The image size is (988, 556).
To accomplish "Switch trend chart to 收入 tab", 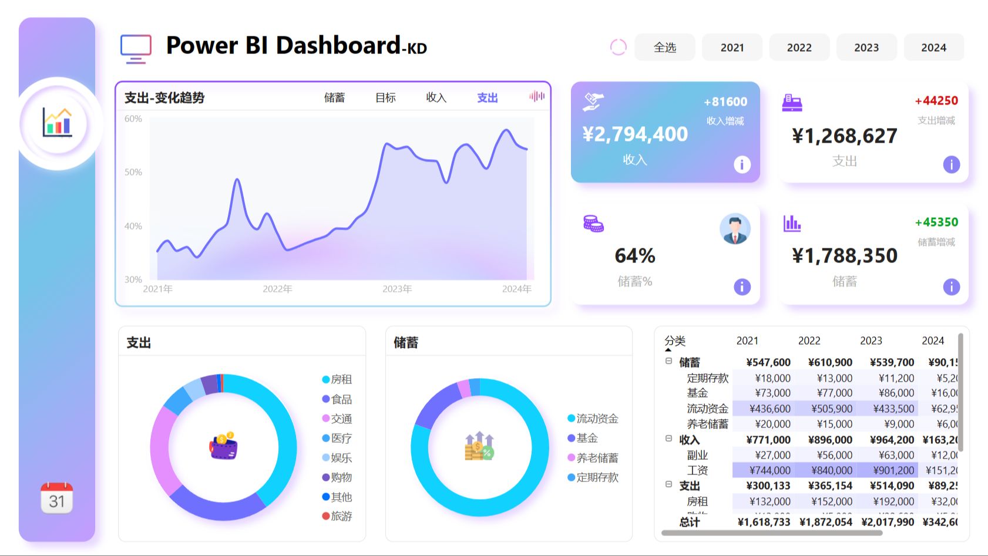I will (x=436, y=97).
